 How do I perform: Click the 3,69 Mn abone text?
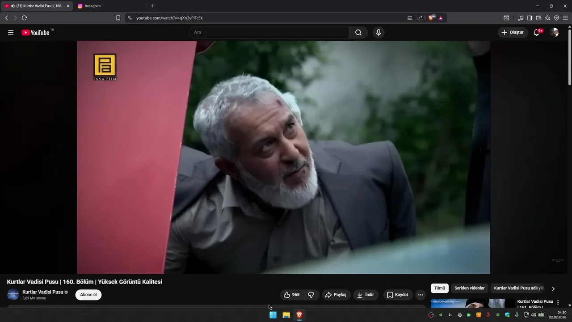click(x=34, y=298)
